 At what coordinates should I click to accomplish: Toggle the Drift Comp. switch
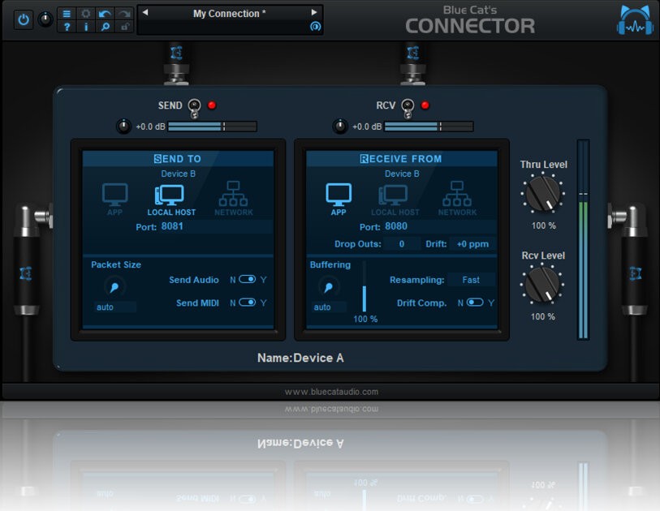(x=475, y=303)
